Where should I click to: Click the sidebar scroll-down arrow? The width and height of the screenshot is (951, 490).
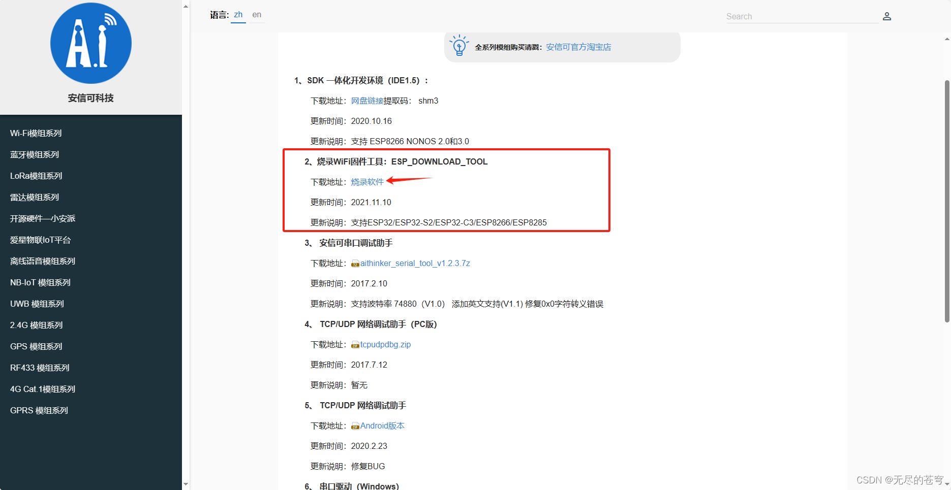(186, 484)
